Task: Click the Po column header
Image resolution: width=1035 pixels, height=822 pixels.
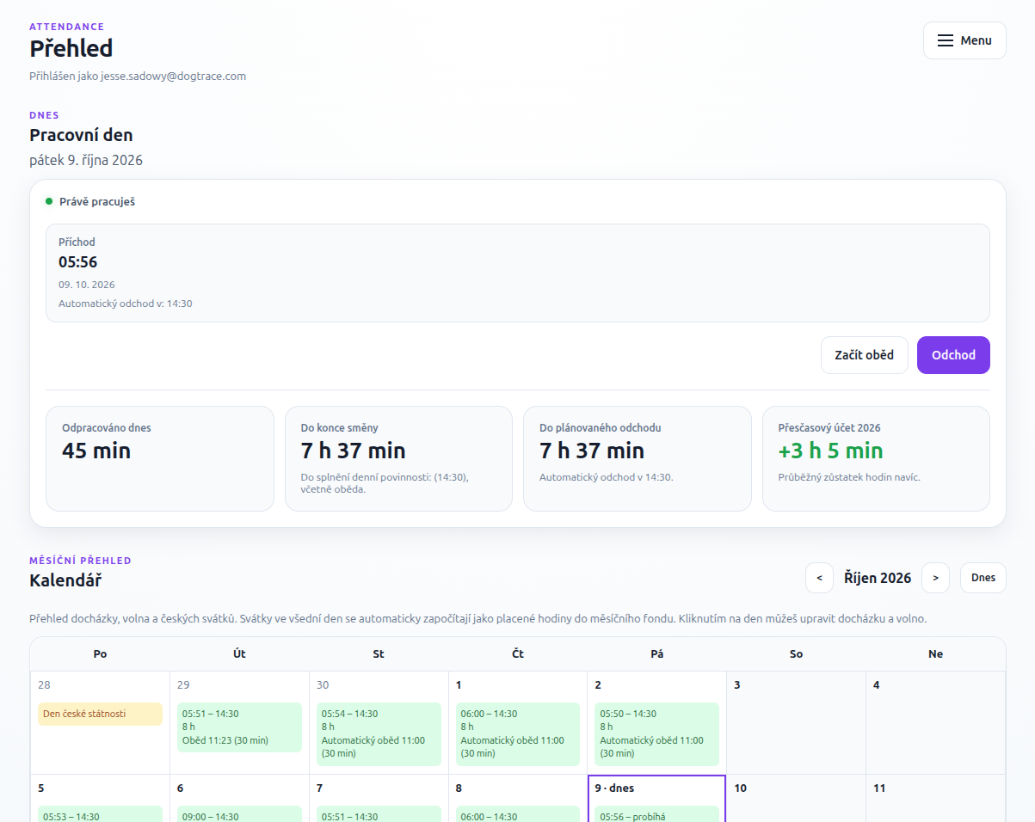Action: [x=100, y=654]
